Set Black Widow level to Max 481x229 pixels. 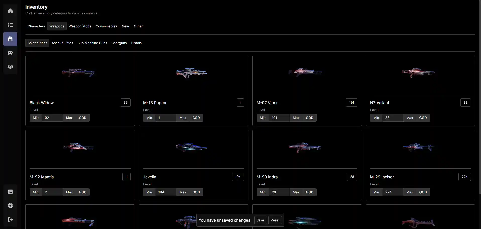69,118
